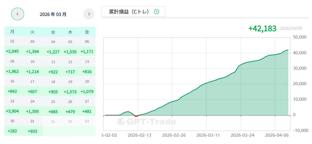Viewport: 312px width, 144px height.
Task: Select date cell 10 in the calendar
Action: pyautogui.click(x=32, y=62)
